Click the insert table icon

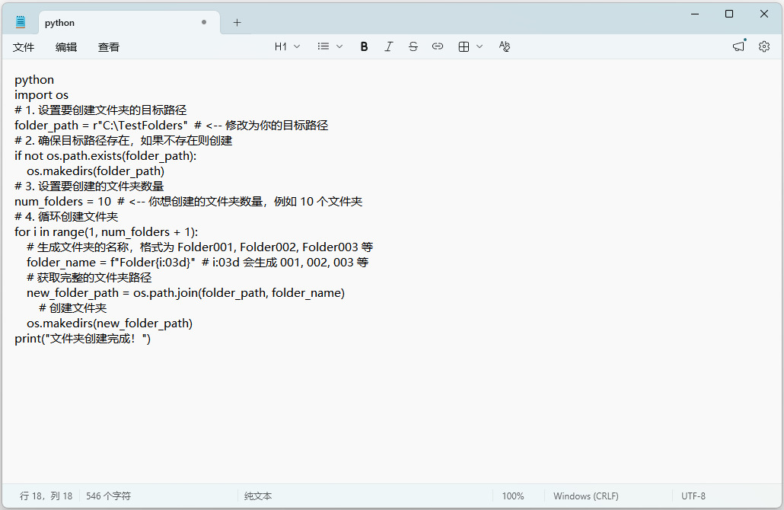coord(464,46)
